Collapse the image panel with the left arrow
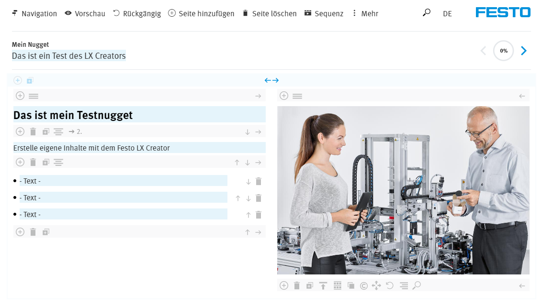This screenshot has height=306, width=542. 522,96
